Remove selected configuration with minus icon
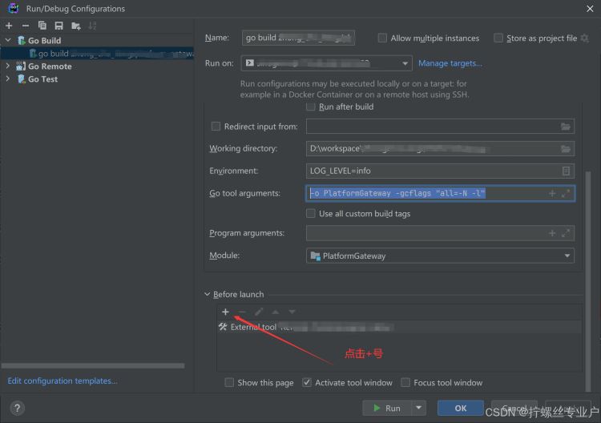601x423 pixels. tap(26, 26)
